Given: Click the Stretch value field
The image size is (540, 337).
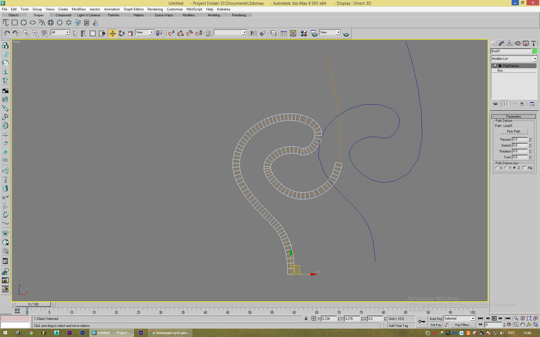Looking at the screenshot, I should click(519, 145).
